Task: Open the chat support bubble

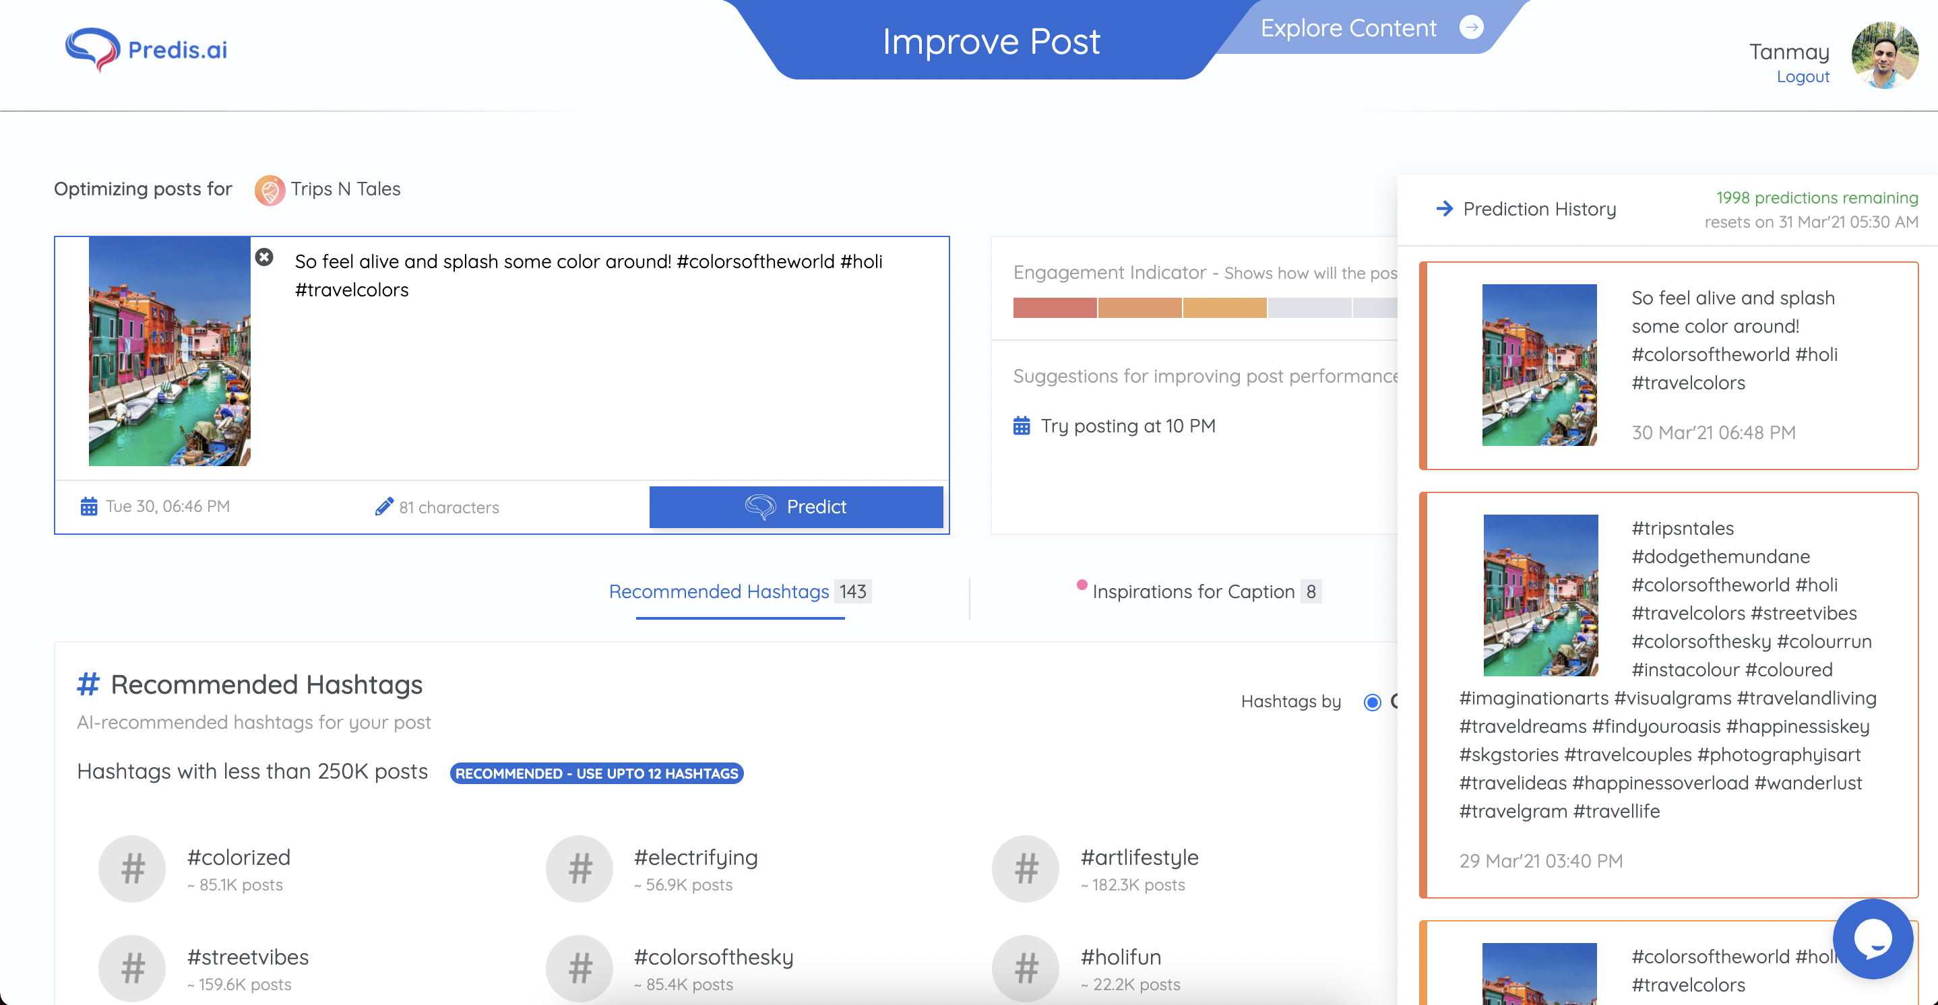Action: pos(1873,938)
